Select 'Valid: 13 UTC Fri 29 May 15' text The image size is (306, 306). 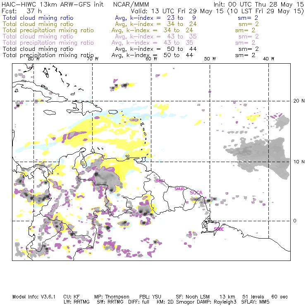177,11
